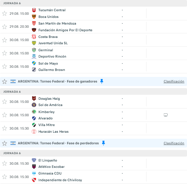Star the Germinal vs Deportivo Rincón match
The image size is (187, 184).
(5, 53)
